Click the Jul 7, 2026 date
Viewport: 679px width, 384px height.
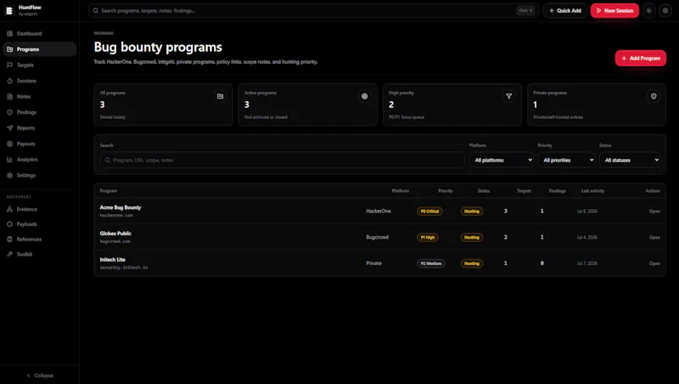(x=586, y=263)
